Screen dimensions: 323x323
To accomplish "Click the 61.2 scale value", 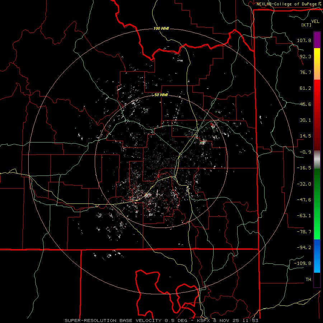I will 305,88.
